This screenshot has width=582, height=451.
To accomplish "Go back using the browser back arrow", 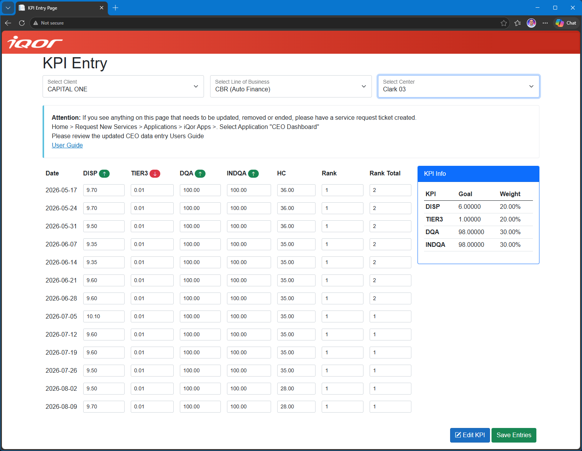I will pos(8,23).
